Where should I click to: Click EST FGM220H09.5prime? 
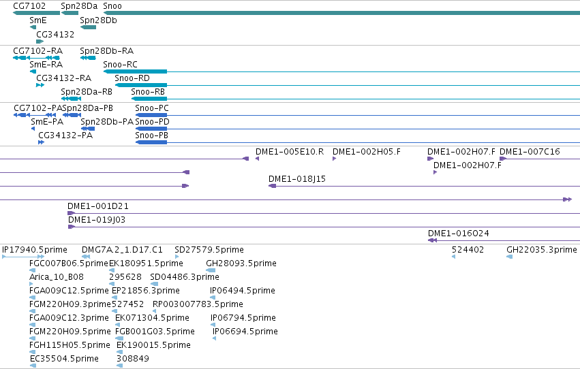click(33, 339)
